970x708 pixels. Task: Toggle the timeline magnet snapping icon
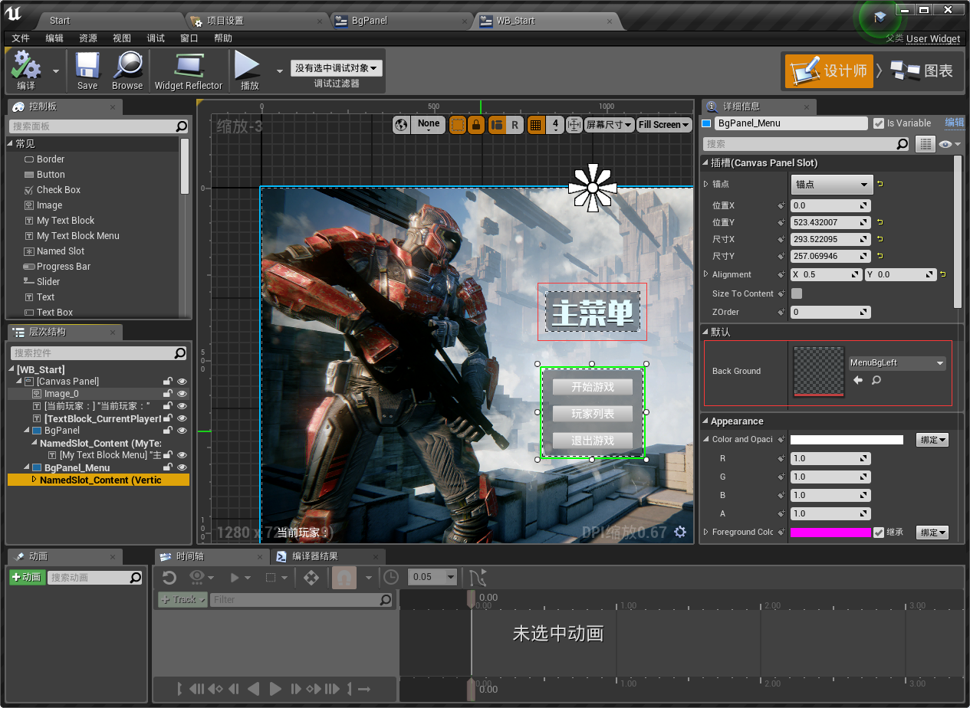point(344,578)
